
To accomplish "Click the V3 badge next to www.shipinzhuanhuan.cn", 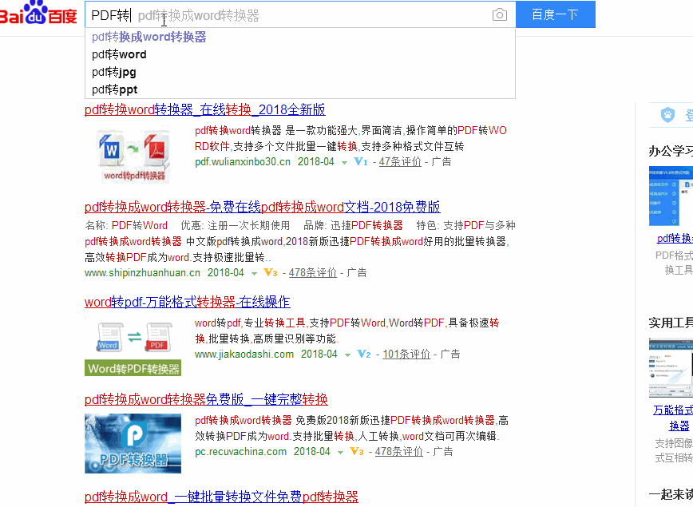I will tap(271, 273).
